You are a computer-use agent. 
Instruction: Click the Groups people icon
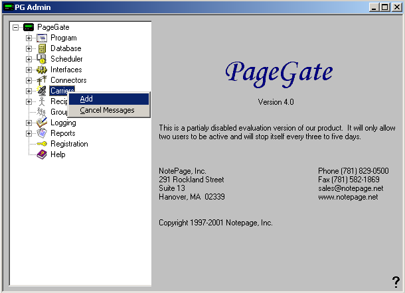pos(41,112)
